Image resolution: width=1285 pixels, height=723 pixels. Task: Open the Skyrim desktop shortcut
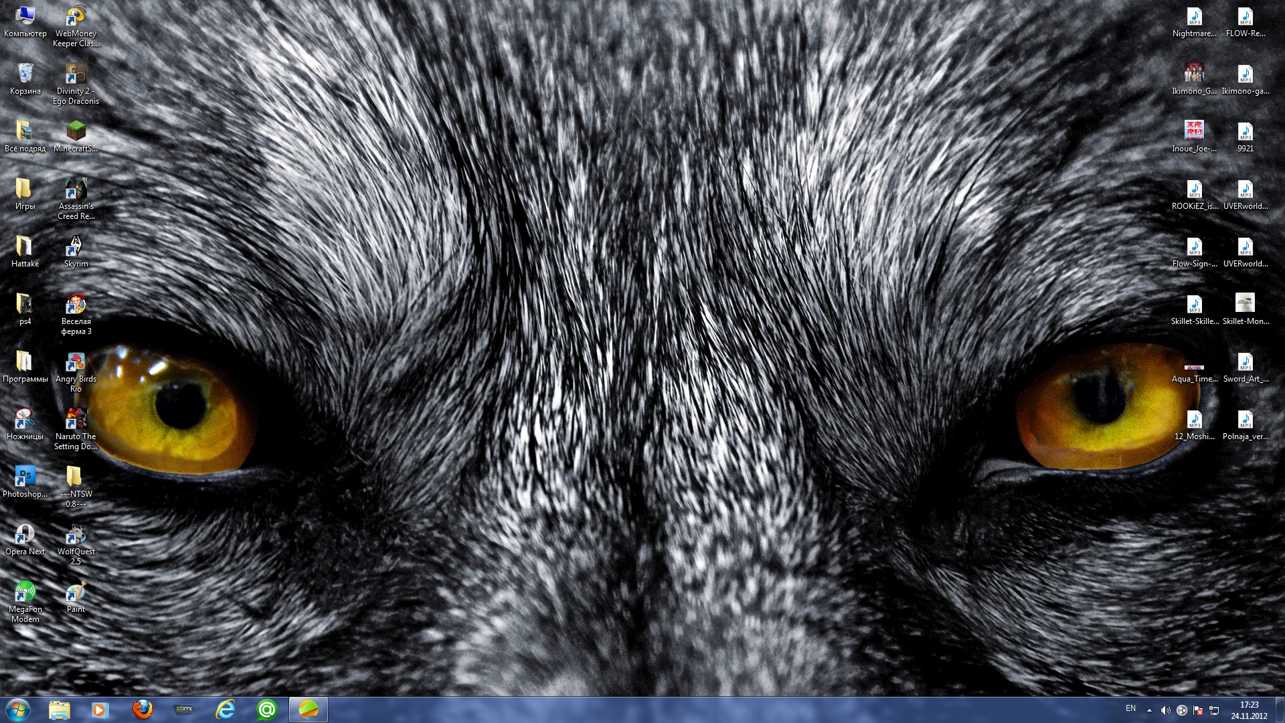(76, 247)
